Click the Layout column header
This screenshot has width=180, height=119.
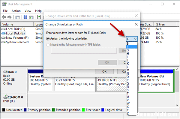click(x=39, y=24)
